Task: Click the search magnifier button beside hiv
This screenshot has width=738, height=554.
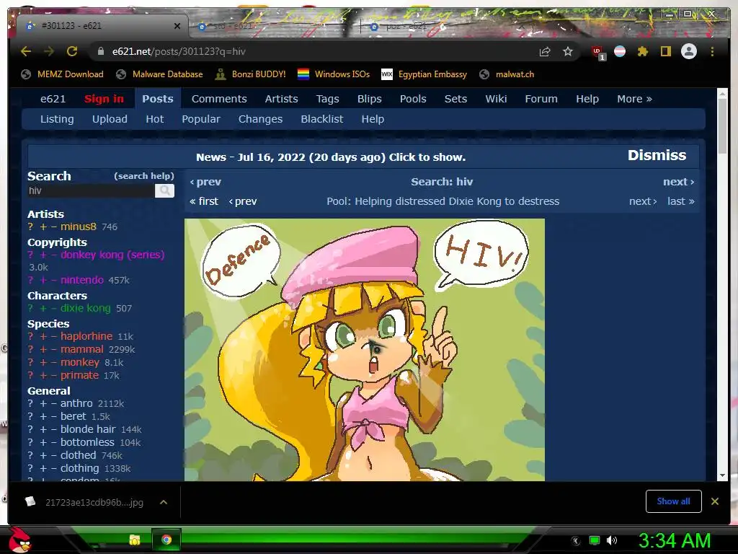Action: (x=165, y=190)
